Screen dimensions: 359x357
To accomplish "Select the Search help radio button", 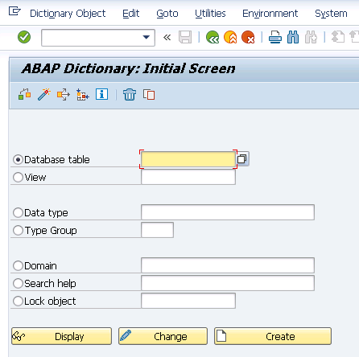I will [18, 284].
